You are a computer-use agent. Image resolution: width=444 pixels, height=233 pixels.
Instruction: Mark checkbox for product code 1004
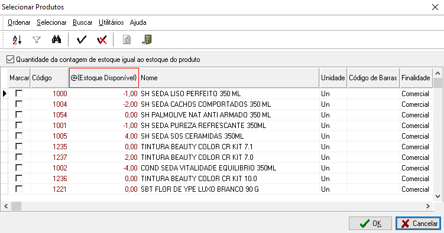click(x=19, y=104)
